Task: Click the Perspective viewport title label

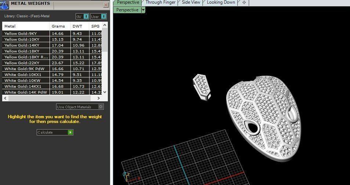Action: tap(127, 10)
